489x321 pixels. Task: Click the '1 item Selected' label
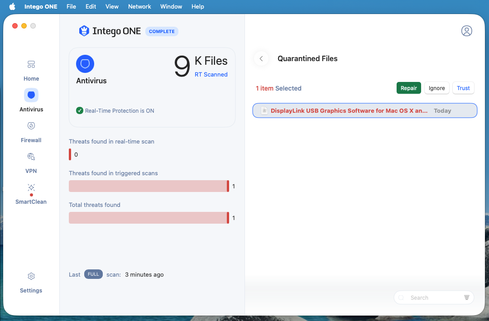(x=278, y=88)
